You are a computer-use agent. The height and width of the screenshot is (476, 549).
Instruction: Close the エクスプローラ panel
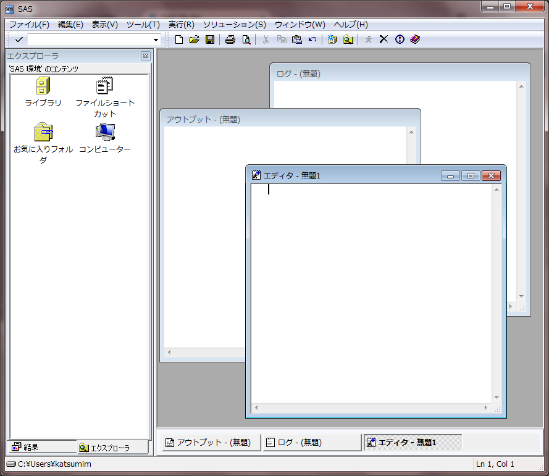[145, 56]
